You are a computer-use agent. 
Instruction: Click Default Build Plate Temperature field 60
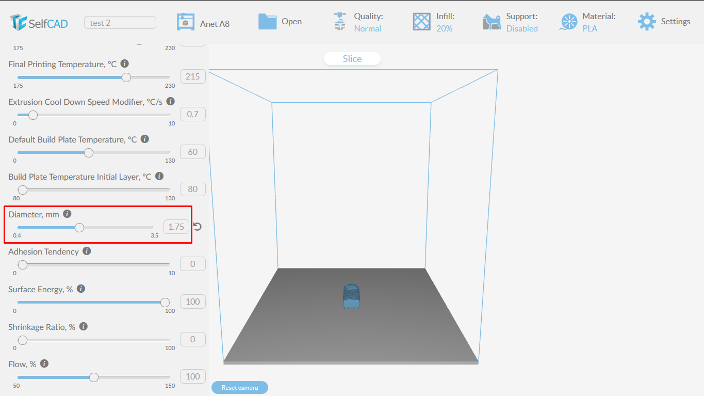193,152
